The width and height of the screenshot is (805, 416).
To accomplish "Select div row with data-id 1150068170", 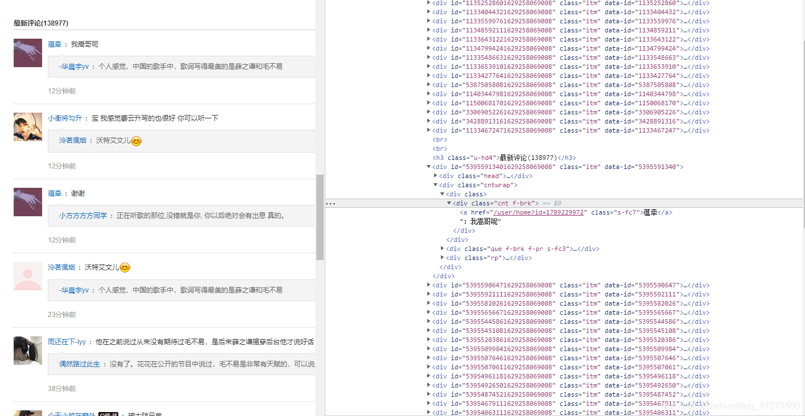I will click(571, 103).
